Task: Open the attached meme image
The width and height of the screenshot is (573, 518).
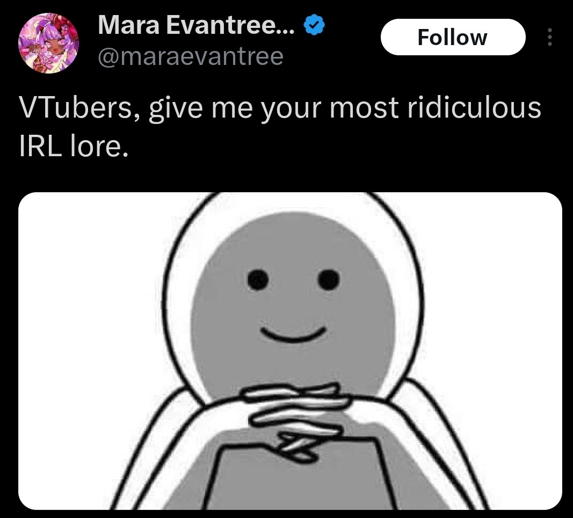Action: 290,351
